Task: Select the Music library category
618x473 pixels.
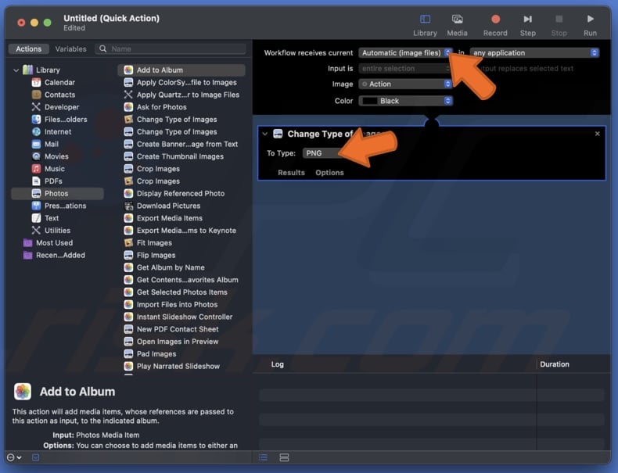Action: [x=55, y=169]
